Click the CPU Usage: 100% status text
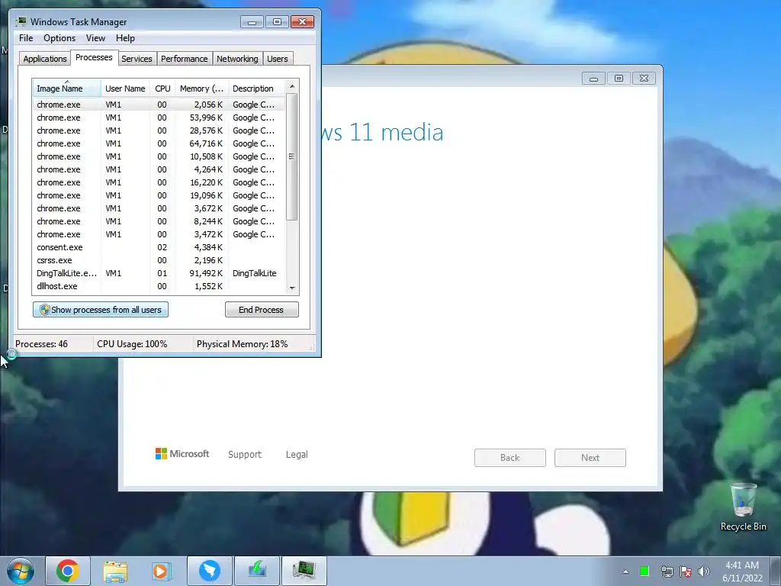This screenshot has height=586, width=781. tap(132, 344)
